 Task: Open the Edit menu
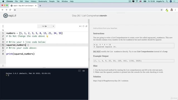tap(21, 1)
